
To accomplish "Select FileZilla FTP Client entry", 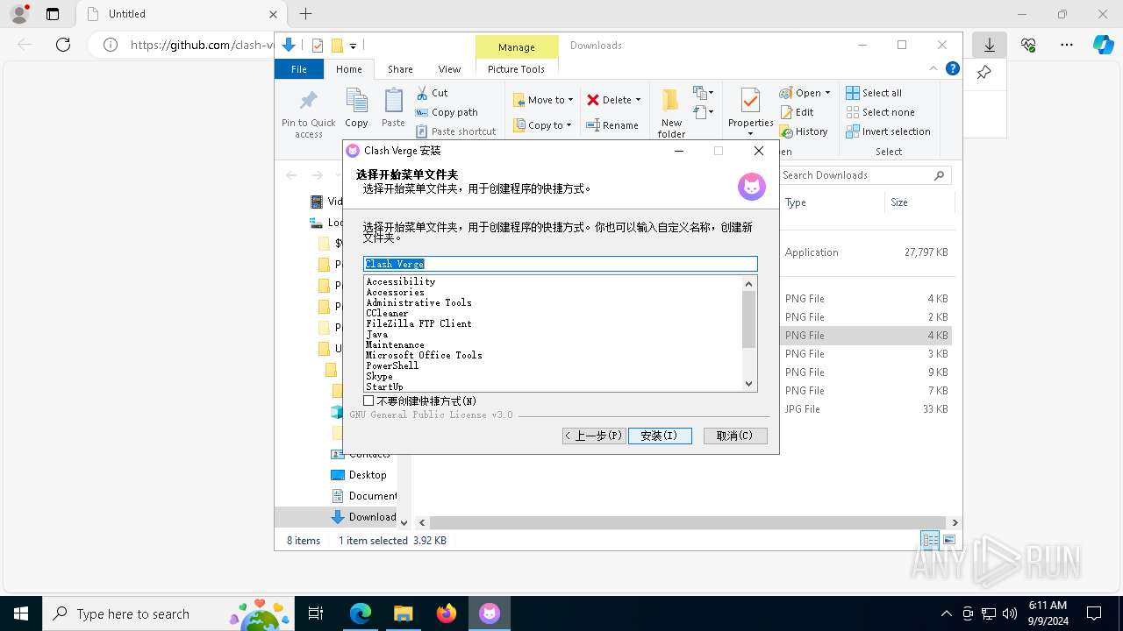I will point(418,323).
